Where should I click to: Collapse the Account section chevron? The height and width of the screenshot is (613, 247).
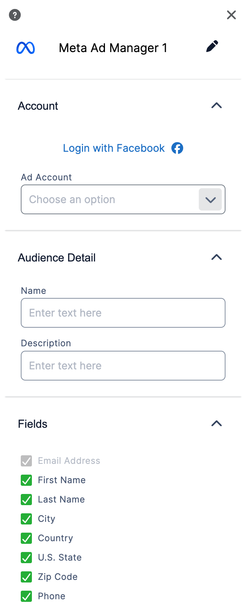coord(217,106)
